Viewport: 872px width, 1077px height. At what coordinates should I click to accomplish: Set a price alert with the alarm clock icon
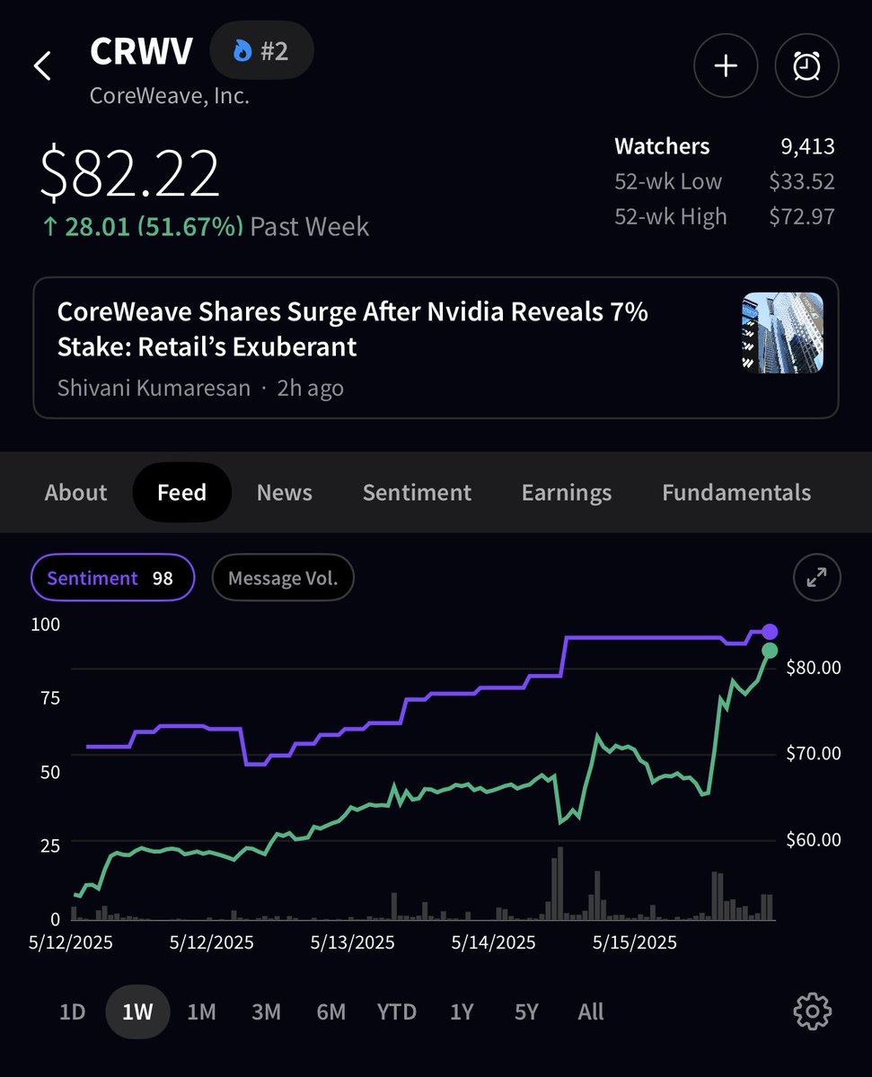coord(807,66)
